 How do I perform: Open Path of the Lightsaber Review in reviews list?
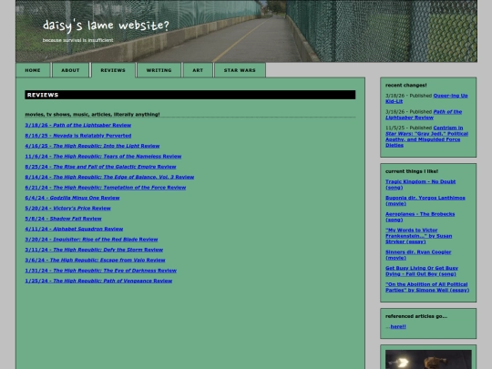(x=78, y=125)
